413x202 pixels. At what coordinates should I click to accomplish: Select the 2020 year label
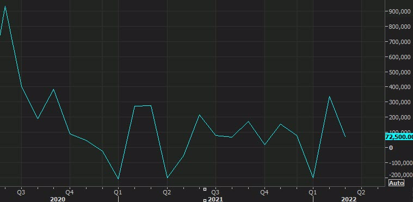[58, 199]
